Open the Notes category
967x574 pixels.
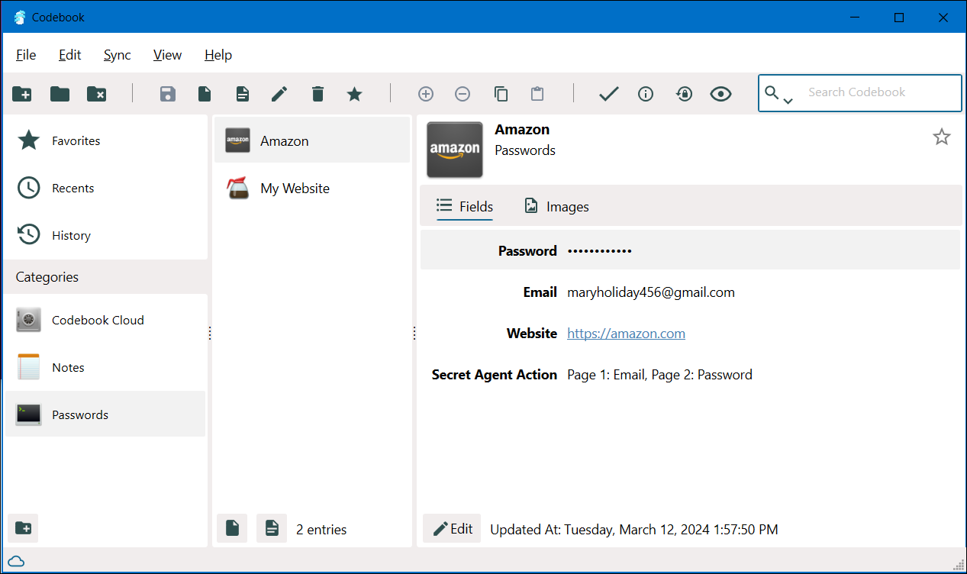click(x=105, y=367)
